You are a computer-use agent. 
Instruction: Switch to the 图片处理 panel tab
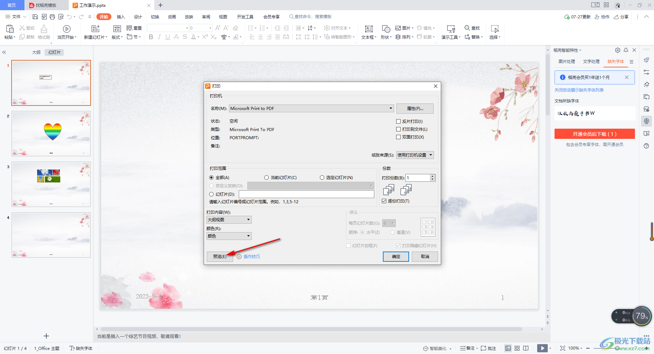(x=567, y=62)
